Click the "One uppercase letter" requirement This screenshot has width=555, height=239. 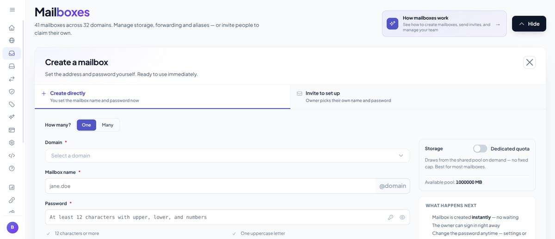[263, 233]
